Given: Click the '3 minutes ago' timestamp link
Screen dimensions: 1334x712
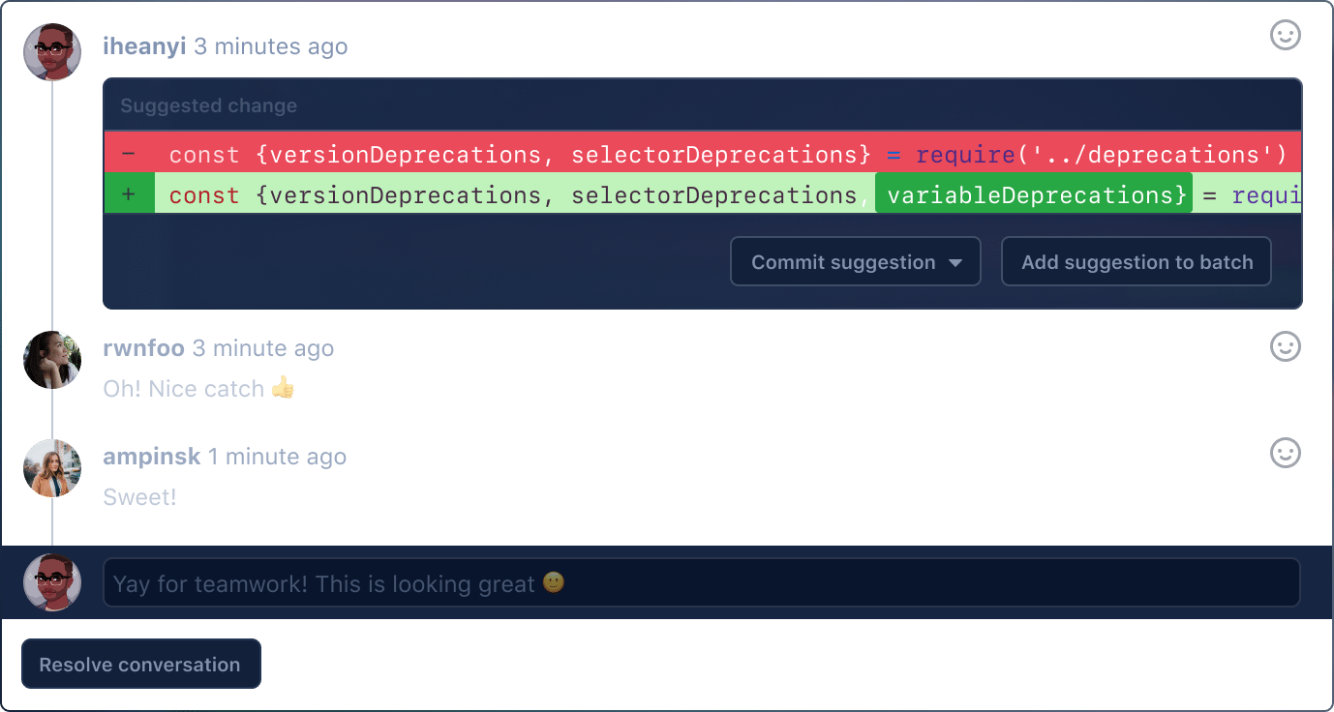Looking at the screenshot, I should click(x=272, y=45).
